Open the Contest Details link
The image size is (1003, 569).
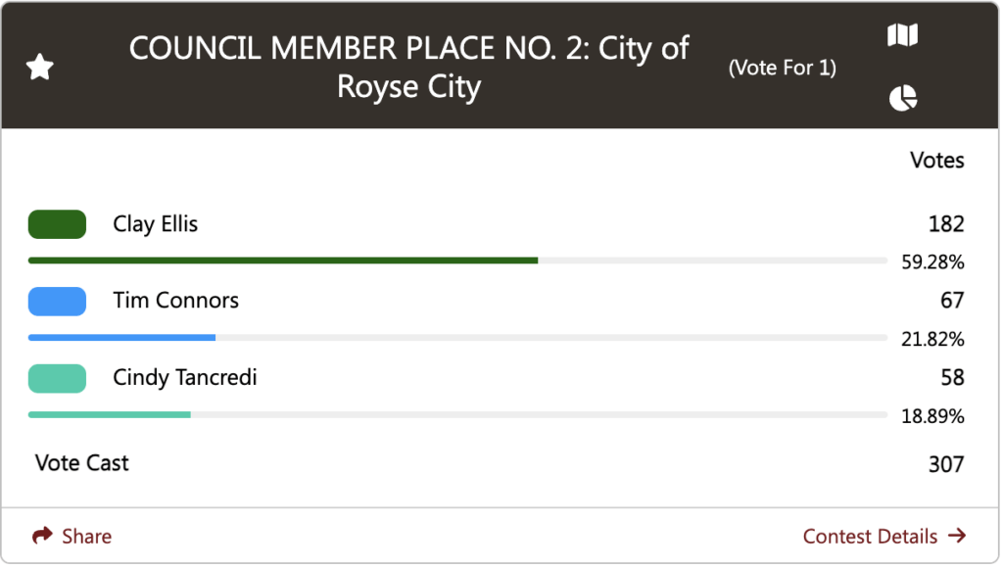[884, 536]
